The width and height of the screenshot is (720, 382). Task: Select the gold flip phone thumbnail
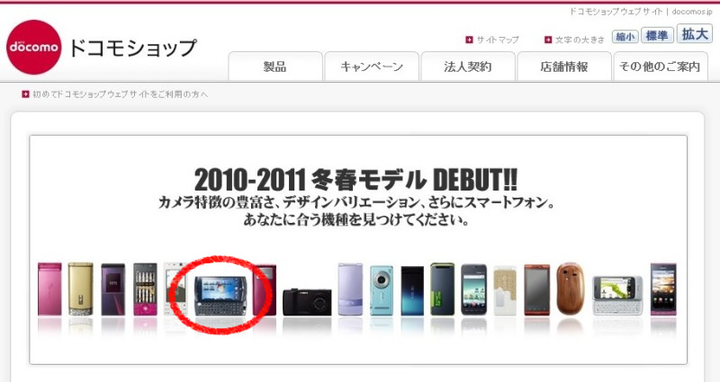80,289
